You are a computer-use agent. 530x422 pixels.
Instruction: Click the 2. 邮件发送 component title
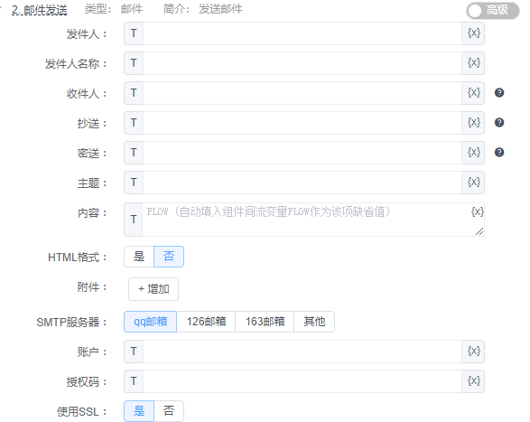(x=39, y=10)
